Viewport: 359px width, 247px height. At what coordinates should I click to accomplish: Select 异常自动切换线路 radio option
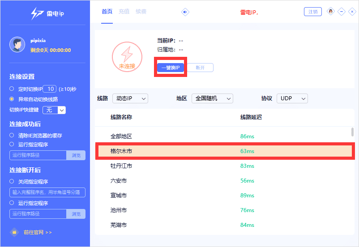point(12,99)
